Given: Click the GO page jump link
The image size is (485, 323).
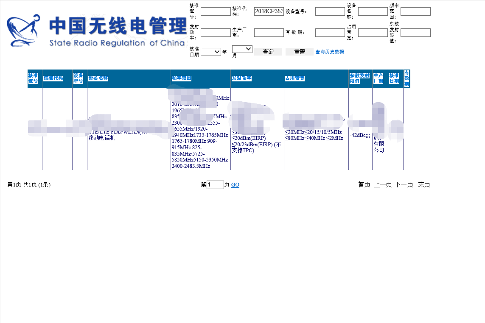Looking at the screenshot, I should (235, 184).
